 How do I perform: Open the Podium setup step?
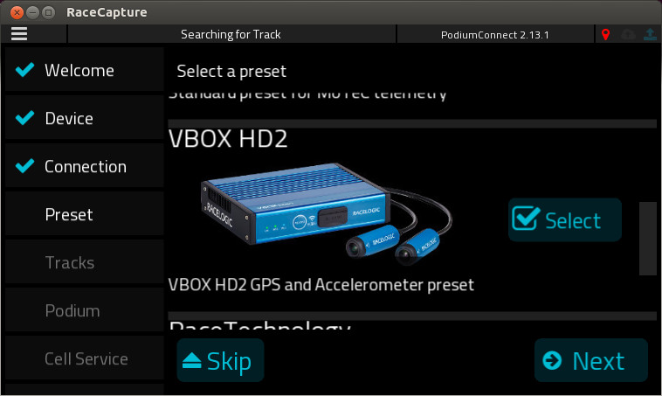tap(85, 310)
